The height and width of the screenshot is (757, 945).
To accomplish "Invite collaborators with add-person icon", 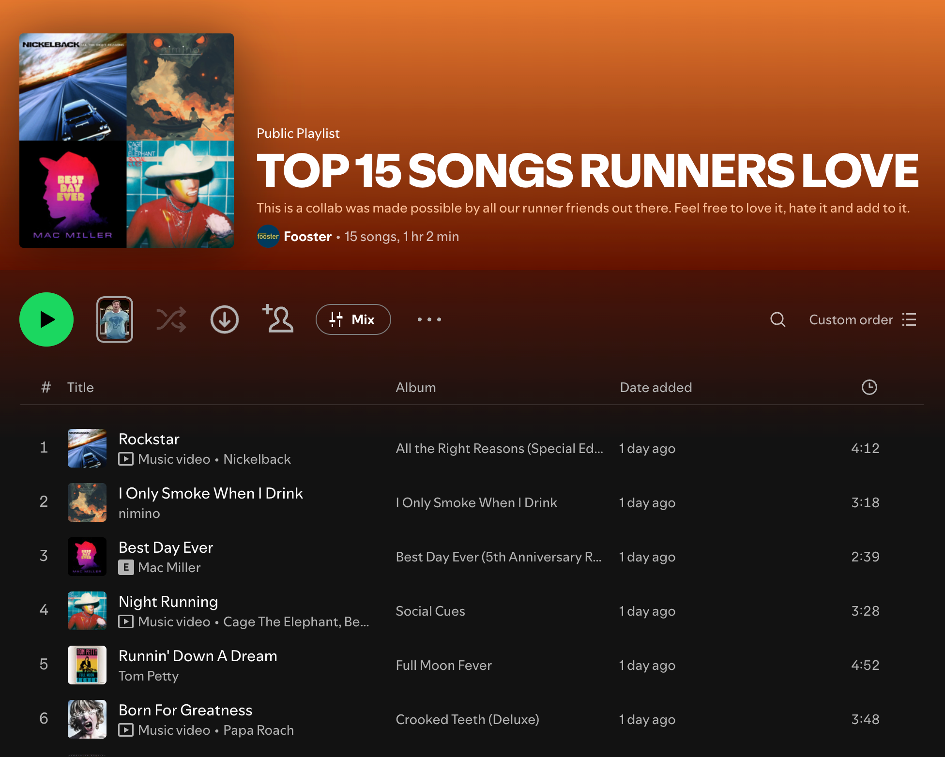I will (278, 318).
